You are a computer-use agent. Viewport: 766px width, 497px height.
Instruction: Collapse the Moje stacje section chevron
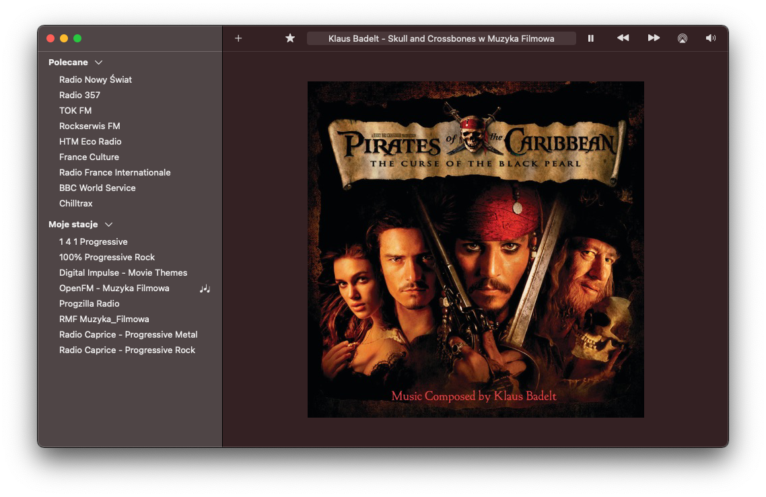(108, 225)
